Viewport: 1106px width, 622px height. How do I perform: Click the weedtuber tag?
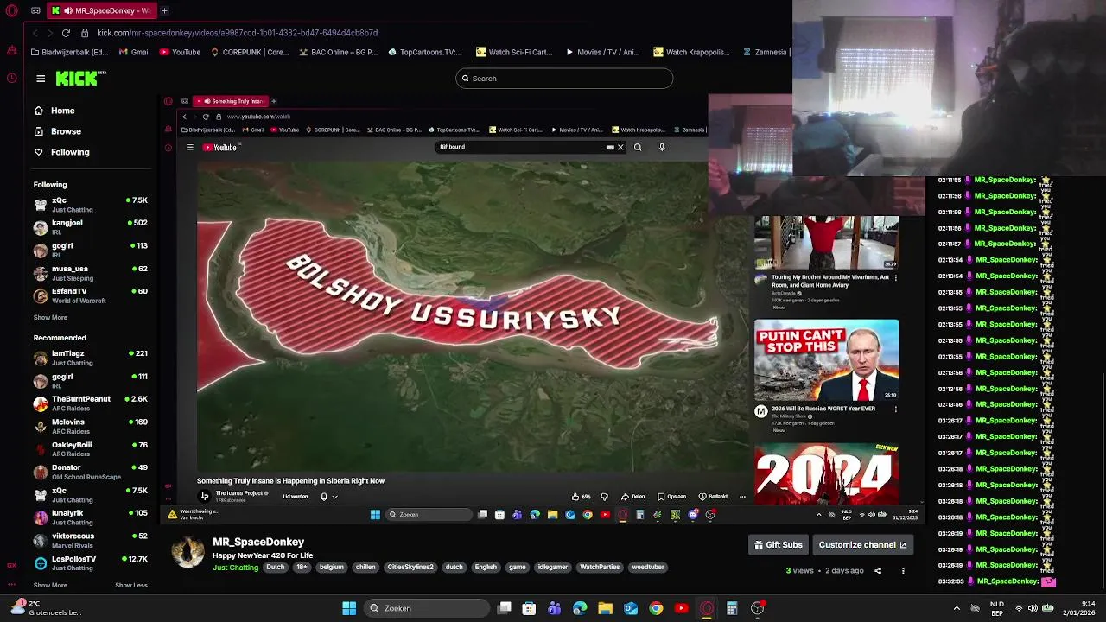tap(648, 568)
